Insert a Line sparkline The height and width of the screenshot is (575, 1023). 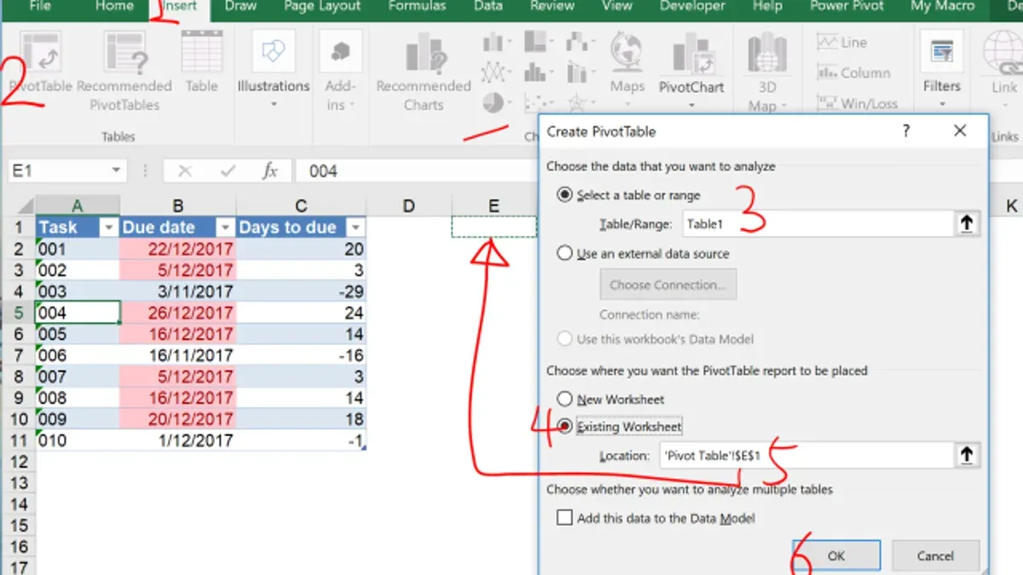pos(841,42)
